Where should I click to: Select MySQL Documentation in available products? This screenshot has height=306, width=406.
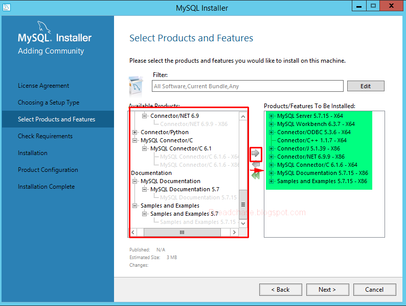click(170, 181)
